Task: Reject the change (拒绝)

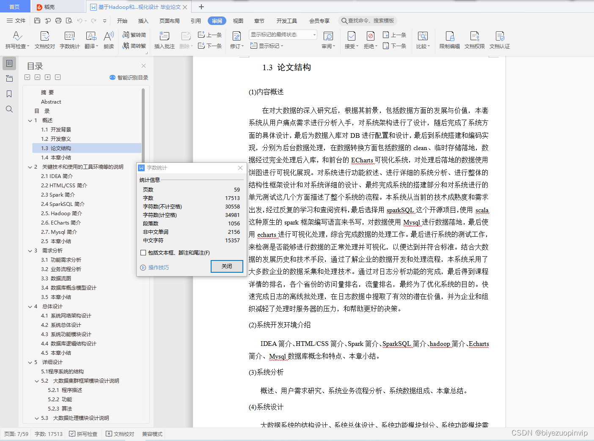Action: point(370,40)
